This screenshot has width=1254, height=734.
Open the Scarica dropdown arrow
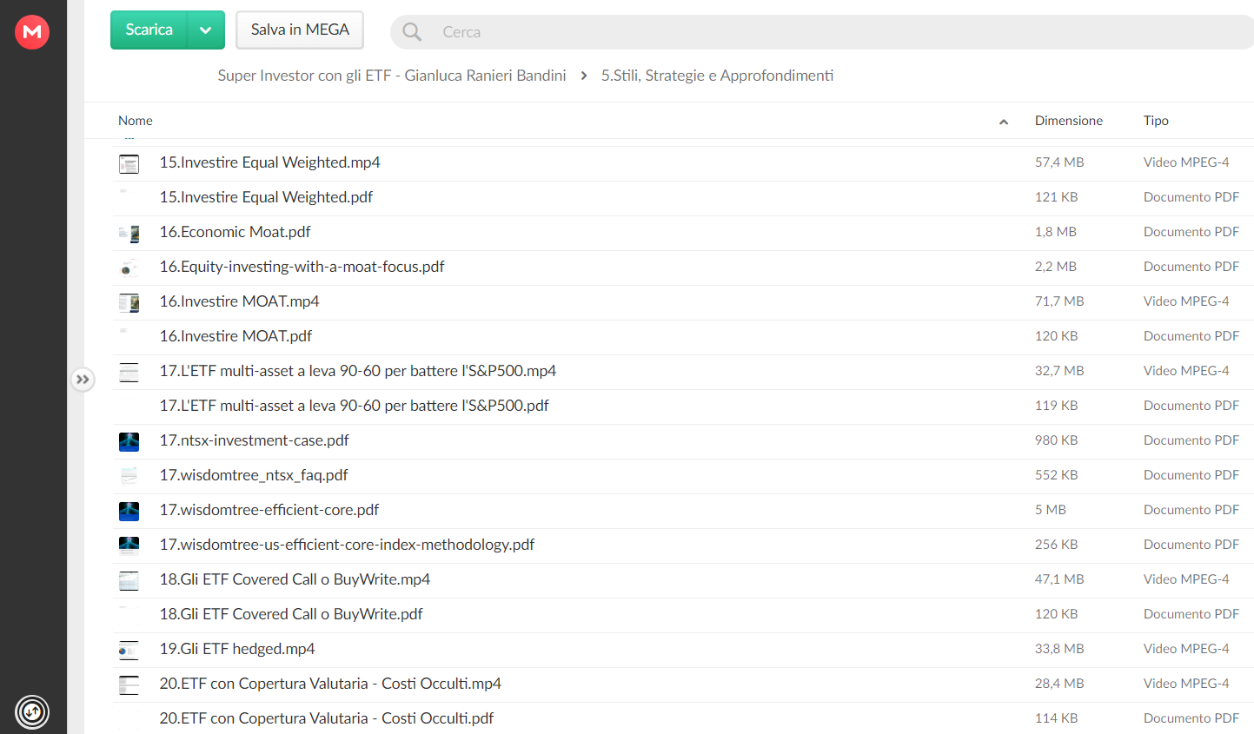(206, 30)
